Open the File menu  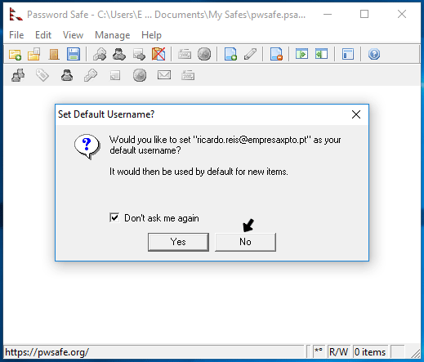pos(16,35)
